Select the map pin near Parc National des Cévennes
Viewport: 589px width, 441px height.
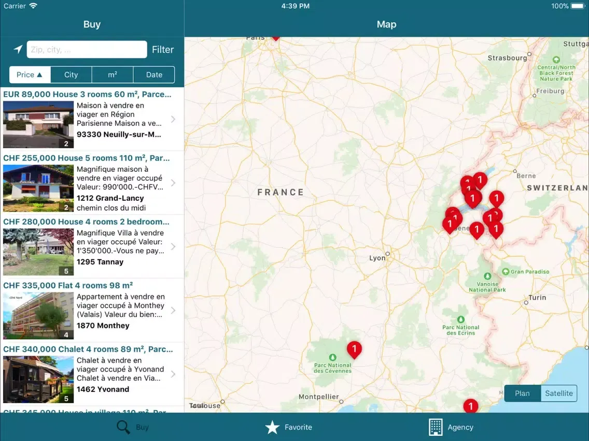tap(354, 349)
